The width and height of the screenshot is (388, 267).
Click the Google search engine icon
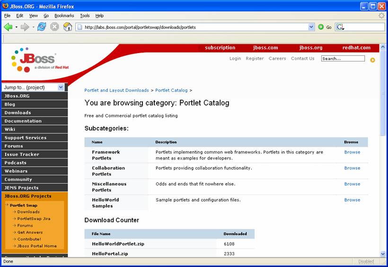pyautogui.click(x=340, y=27)
